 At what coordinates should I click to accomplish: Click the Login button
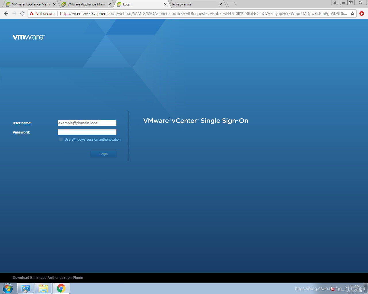(x=103, y=154)
